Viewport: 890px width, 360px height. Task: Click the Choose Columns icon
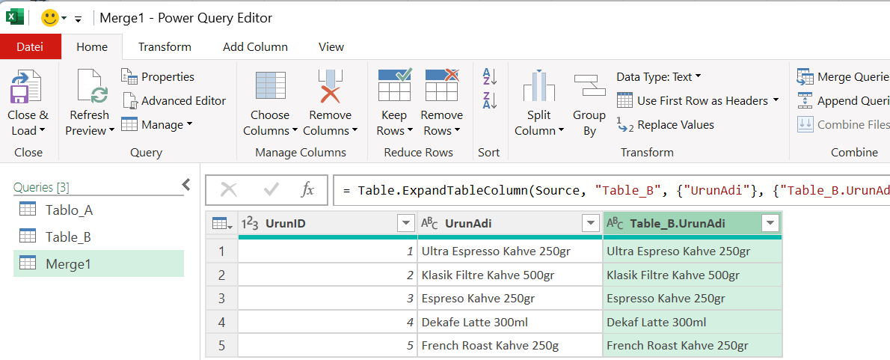pyautogui.click(x=270, y=87)
